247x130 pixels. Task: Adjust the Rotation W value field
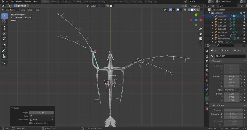pos(232,76)
